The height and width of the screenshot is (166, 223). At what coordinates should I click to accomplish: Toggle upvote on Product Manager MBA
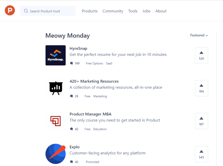click(201, 121)
